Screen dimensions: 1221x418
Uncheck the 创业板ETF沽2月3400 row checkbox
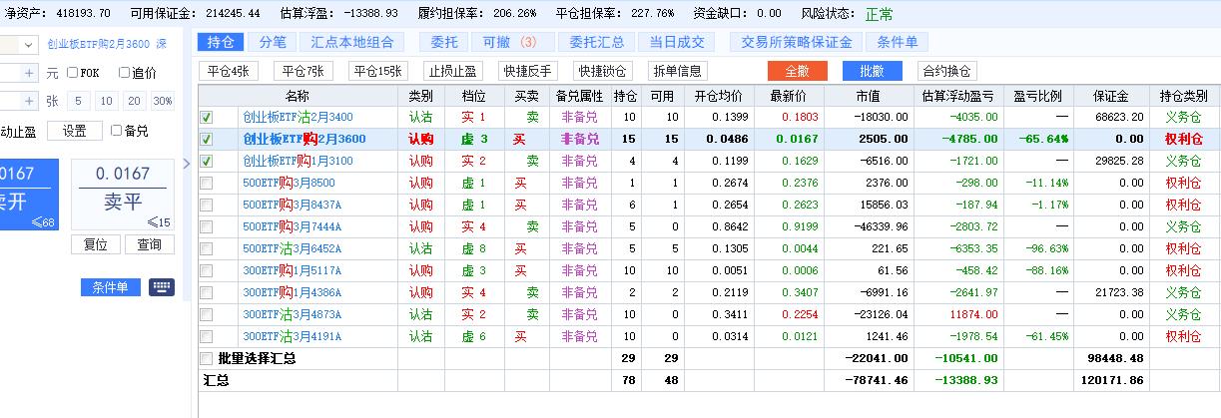207,118
